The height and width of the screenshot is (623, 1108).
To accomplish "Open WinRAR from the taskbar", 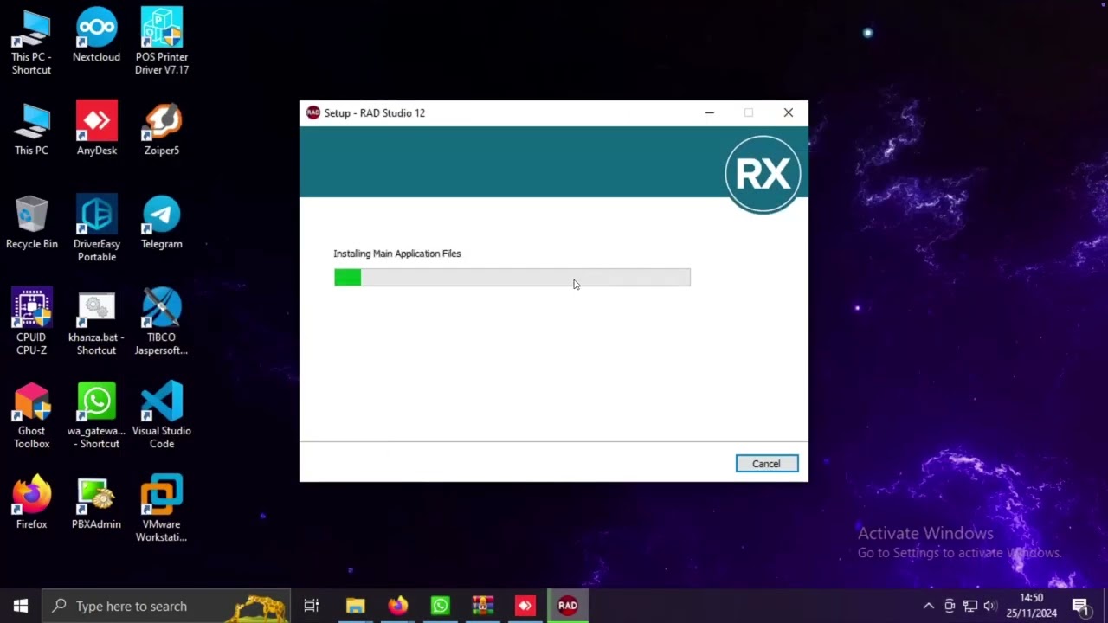I will (482, 606).
